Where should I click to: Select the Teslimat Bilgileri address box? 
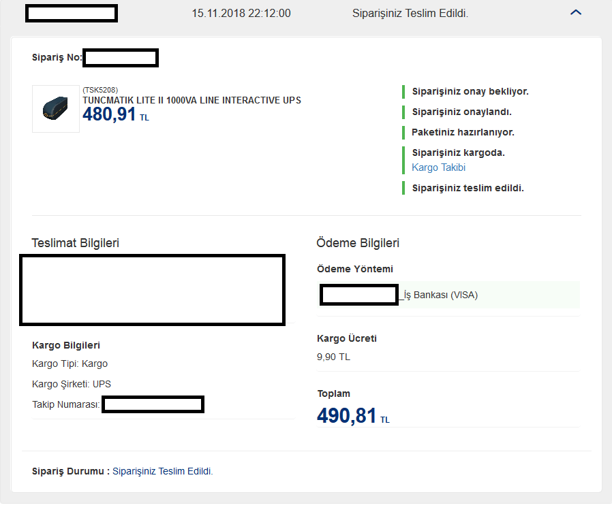[x=152, y=289]
